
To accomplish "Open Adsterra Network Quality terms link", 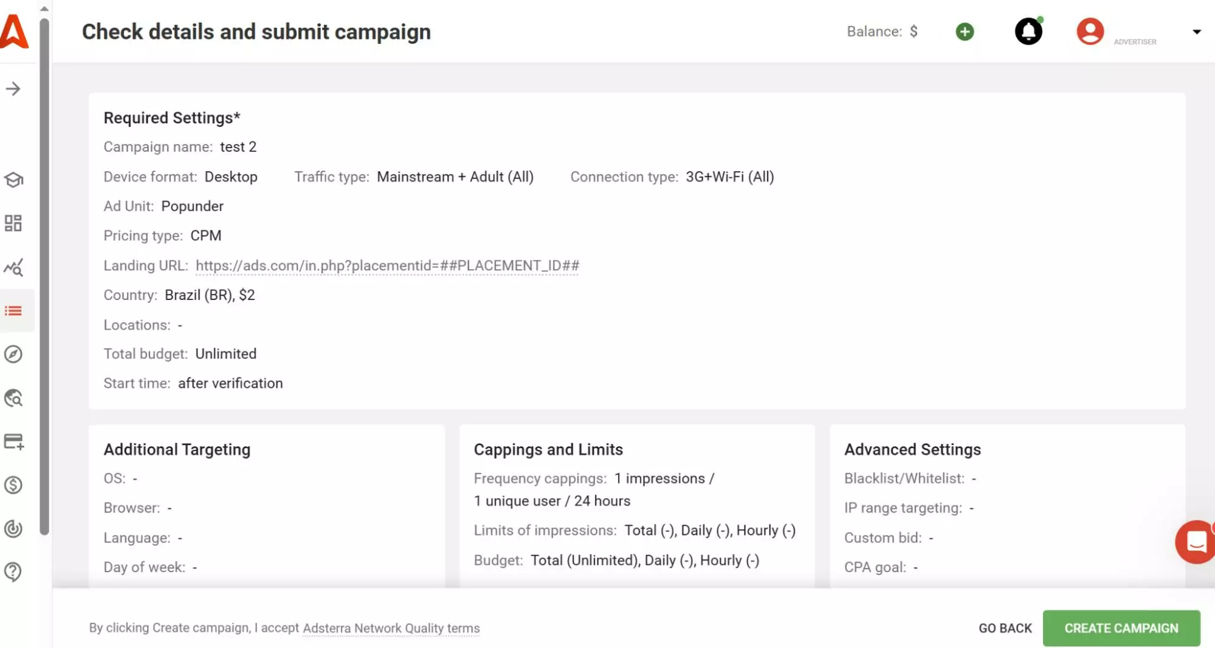I will pos(391,628).
